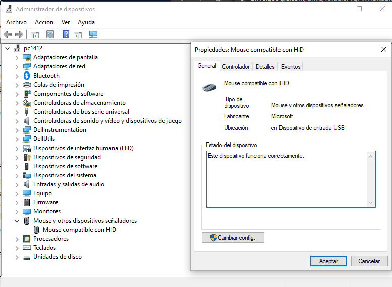This screenshot has width=392, height=287.
Task: Open the blue Help question-mark icon
Action: 66,34
